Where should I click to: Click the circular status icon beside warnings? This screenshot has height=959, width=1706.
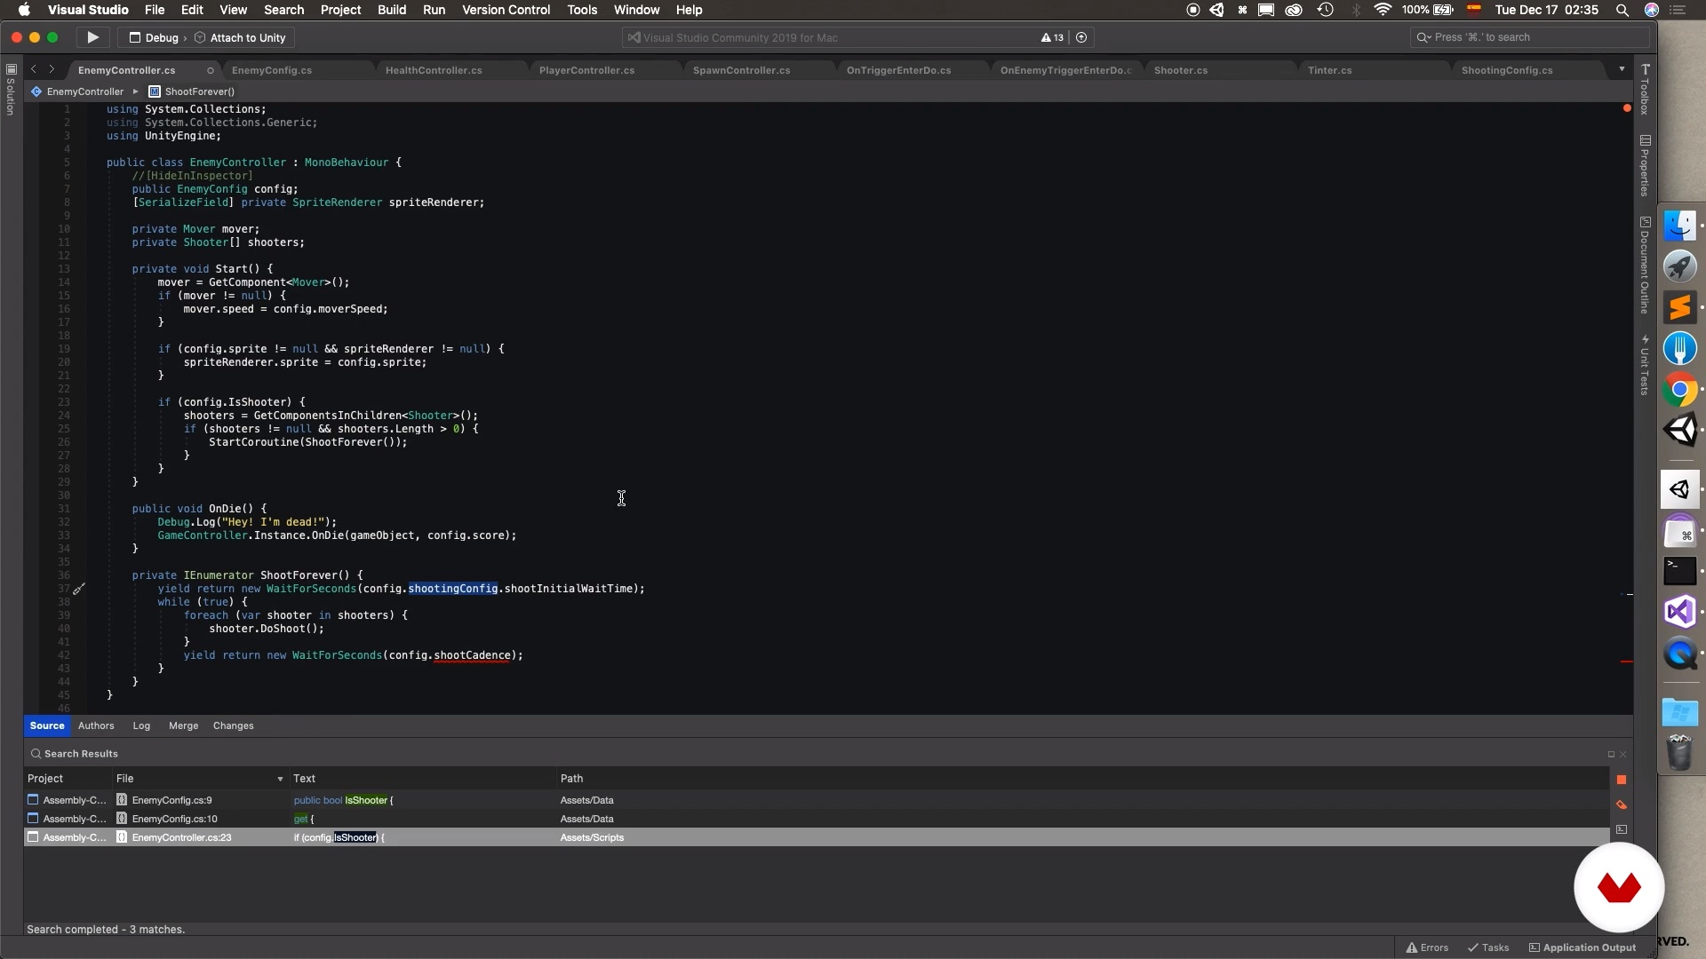[1081, 37]
